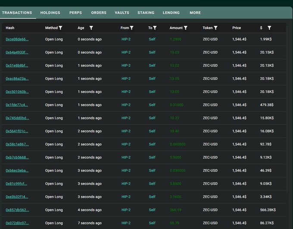Click the From column filter funnel
293x229 pixels.
[132, 28]
